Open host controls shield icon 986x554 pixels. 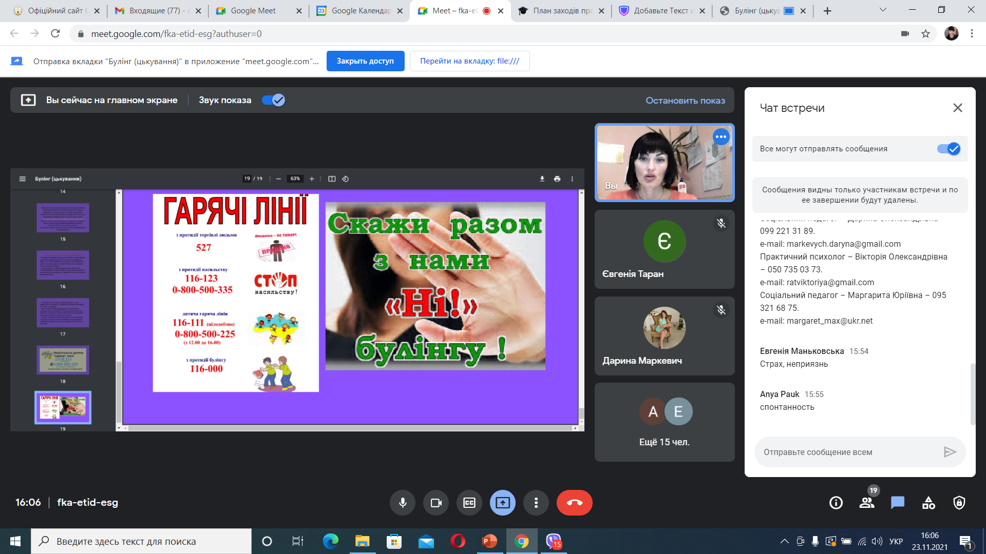click(x=959, y=503)
